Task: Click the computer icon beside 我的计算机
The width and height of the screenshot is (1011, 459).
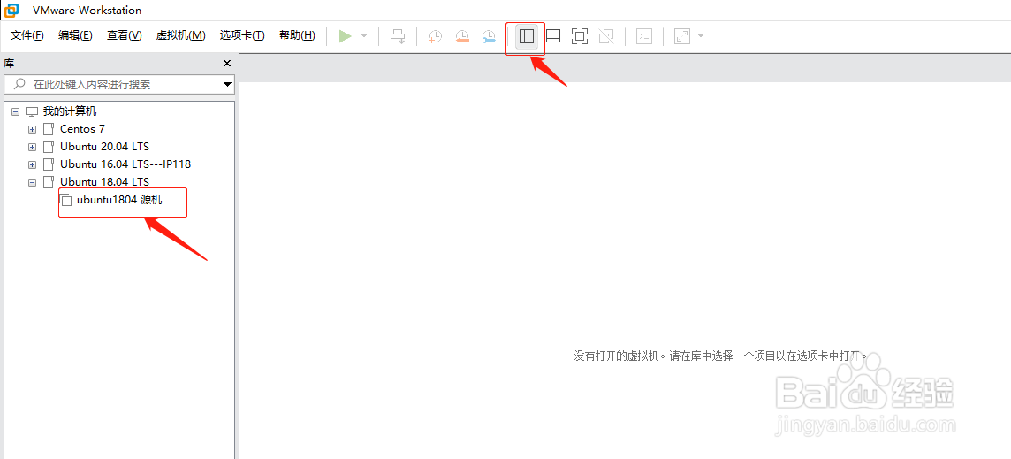Action: pos(32,111)
